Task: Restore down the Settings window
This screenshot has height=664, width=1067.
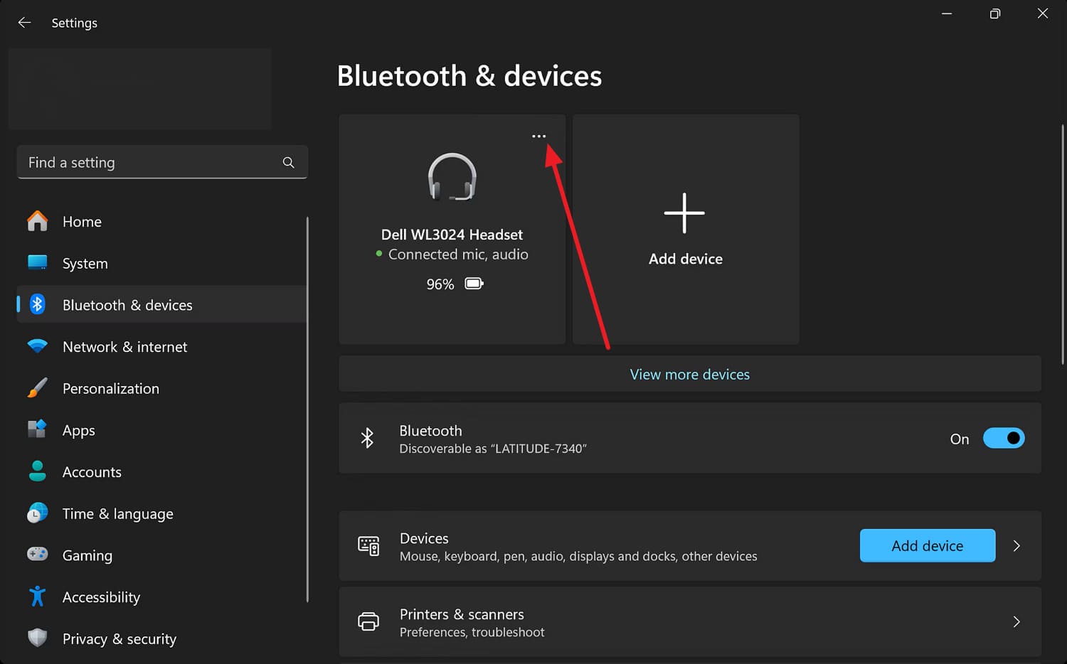Action: pos(994,14)
